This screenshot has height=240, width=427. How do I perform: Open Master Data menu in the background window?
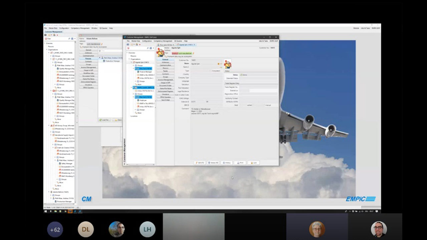click(x=53, y=28)
